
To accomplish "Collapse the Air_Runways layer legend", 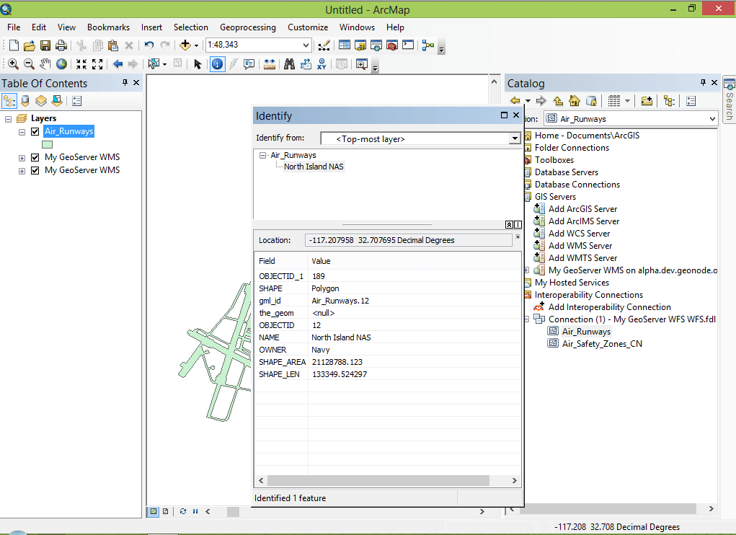I will click(x=22, y=132).
